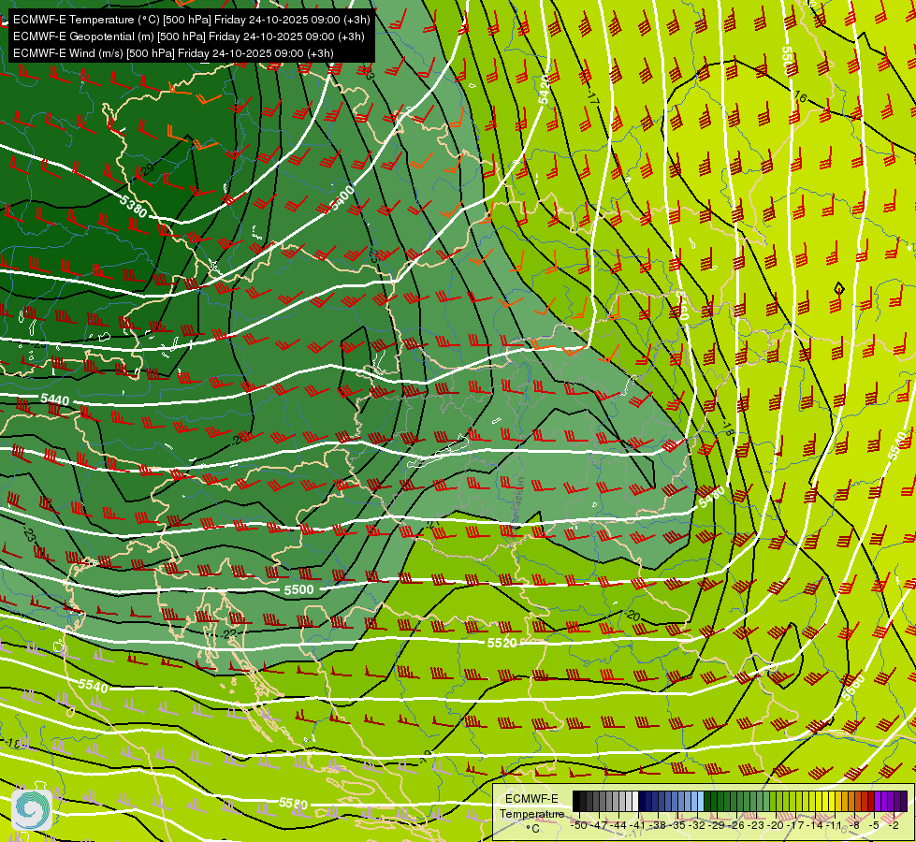Viewport: 916px width, 842px height.
Task: Select the ECMWF-E Wind (m/s) 500 hPa title line
Action: point(173,53)
